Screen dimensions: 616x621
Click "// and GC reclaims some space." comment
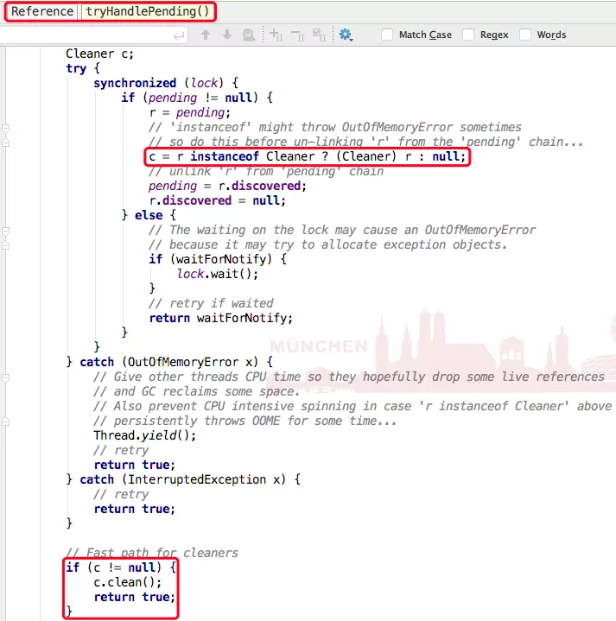pyautogui.click(x=196, y=391)
